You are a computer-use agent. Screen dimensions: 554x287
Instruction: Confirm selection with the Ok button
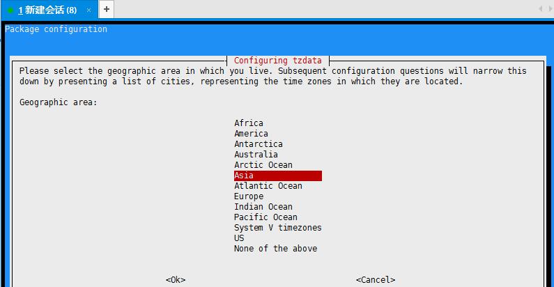click(176, 279)
